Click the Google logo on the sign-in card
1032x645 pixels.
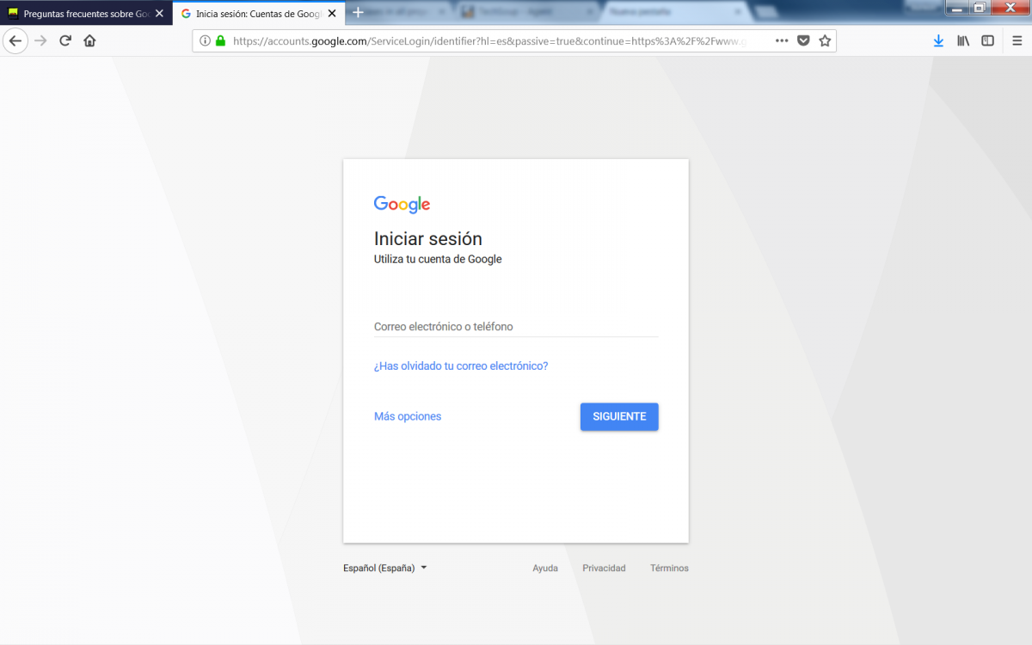pos(402,205)
